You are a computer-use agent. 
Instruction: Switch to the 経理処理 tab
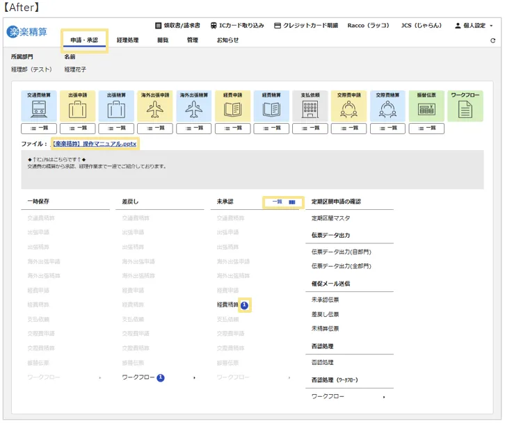coord(127,40)
